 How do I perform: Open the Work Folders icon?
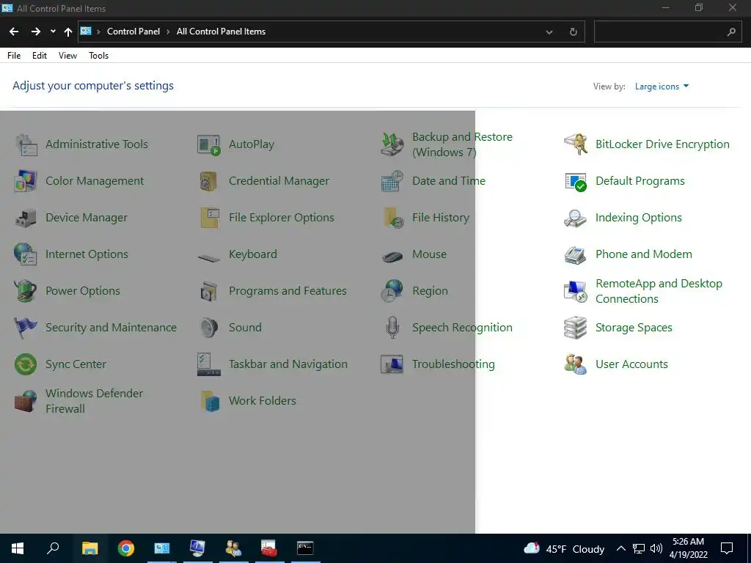(209, 401)
